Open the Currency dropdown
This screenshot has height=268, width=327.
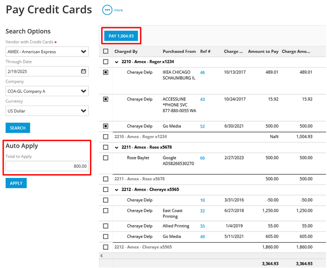[x=47, y=111]
